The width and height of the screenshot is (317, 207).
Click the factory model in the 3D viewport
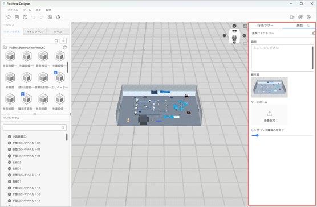(159, 105)
